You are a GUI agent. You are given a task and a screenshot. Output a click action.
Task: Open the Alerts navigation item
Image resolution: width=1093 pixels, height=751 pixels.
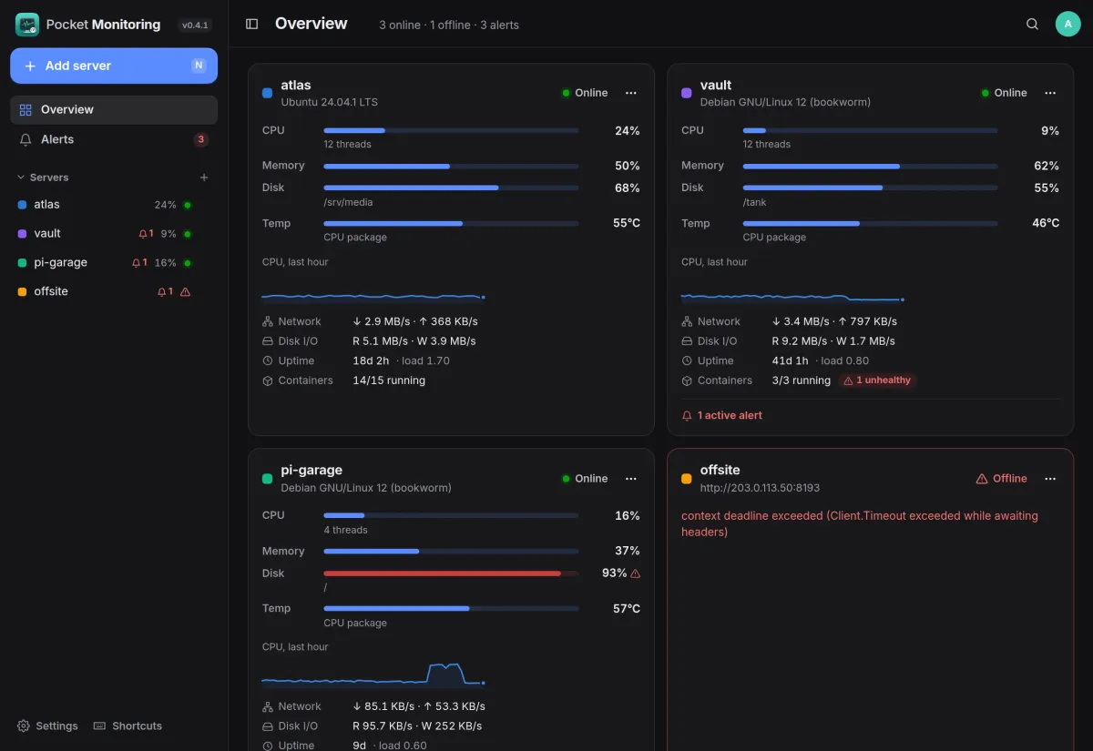tap(114, 139)
